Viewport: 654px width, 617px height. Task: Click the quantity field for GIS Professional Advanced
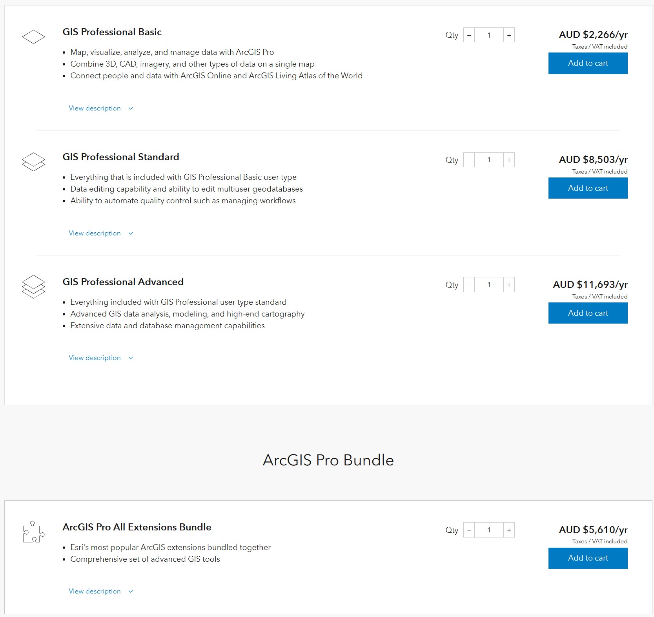coord(489,285)
